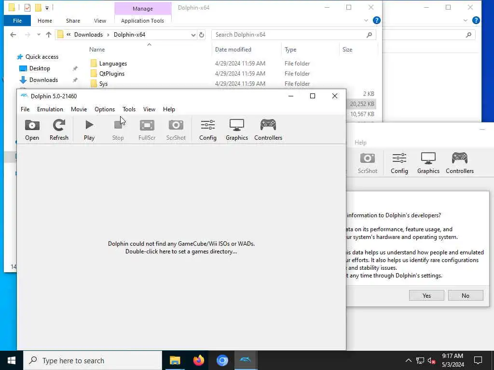Click ScrShot in the background Dolphin window

(x=367, y=163)
